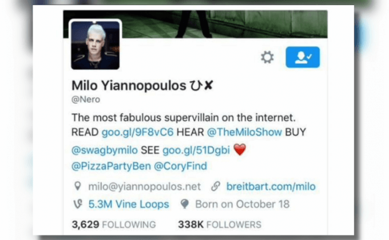The height and width of the screenshot is (240, 389).
Task: Open the @CoryFind profile mention
Action: click(x=180, y=166)
